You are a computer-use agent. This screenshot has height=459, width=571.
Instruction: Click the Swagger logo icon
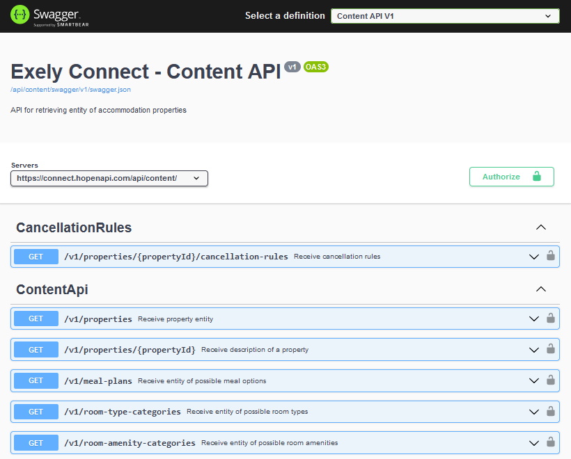point(19,15)
